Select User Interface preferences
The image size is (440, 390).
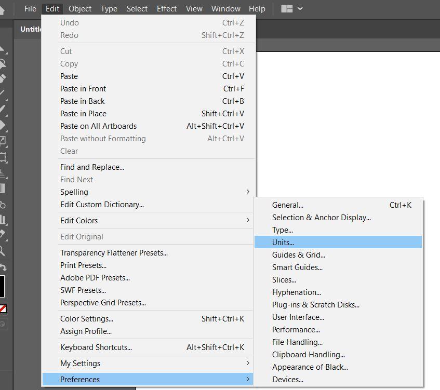[x=298, y=317]
